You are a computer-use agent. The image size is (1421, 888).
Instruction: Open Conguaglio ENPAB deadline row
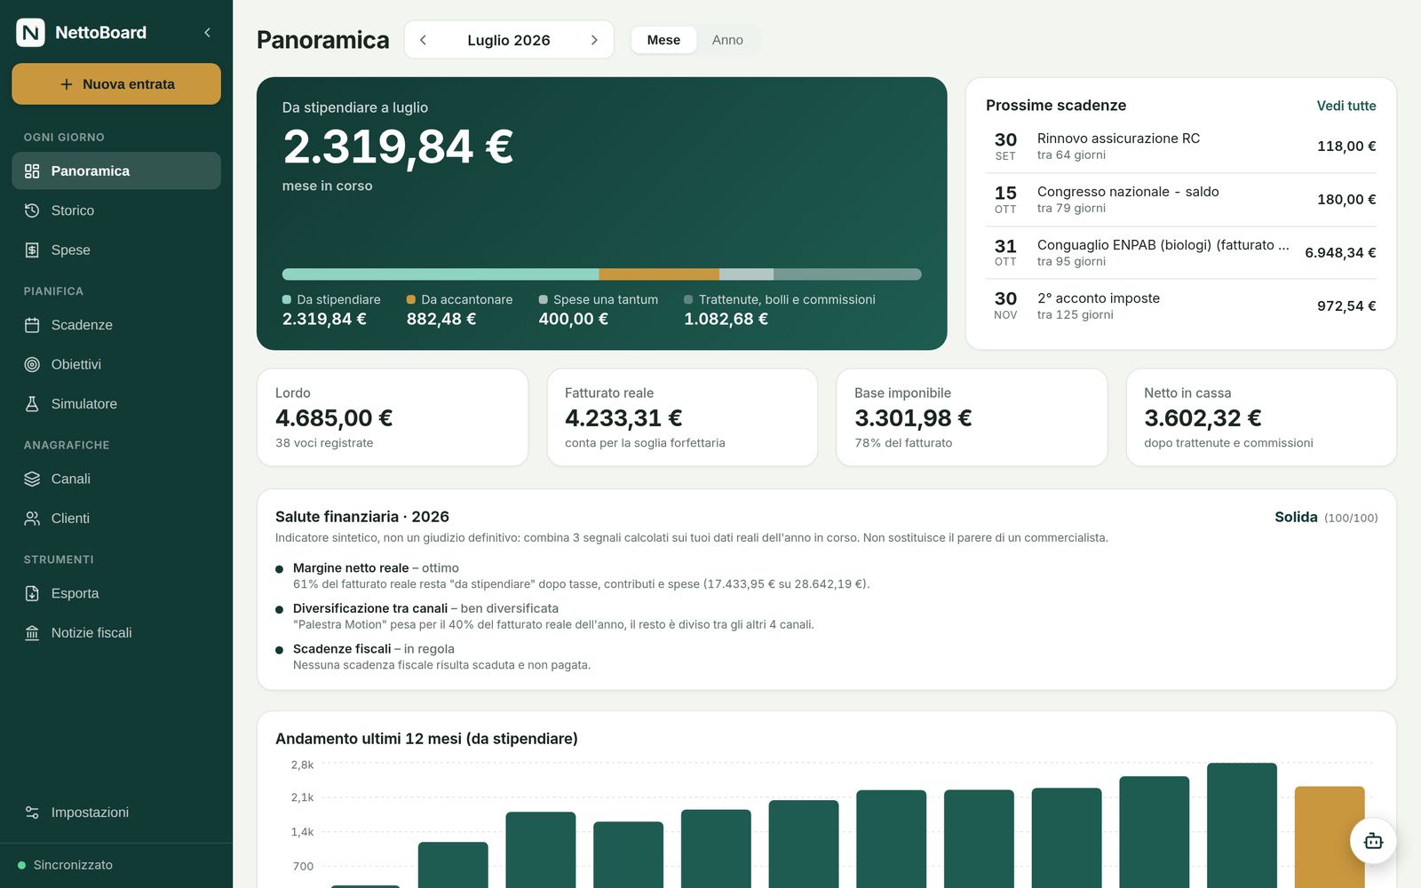pos(1180,253)
